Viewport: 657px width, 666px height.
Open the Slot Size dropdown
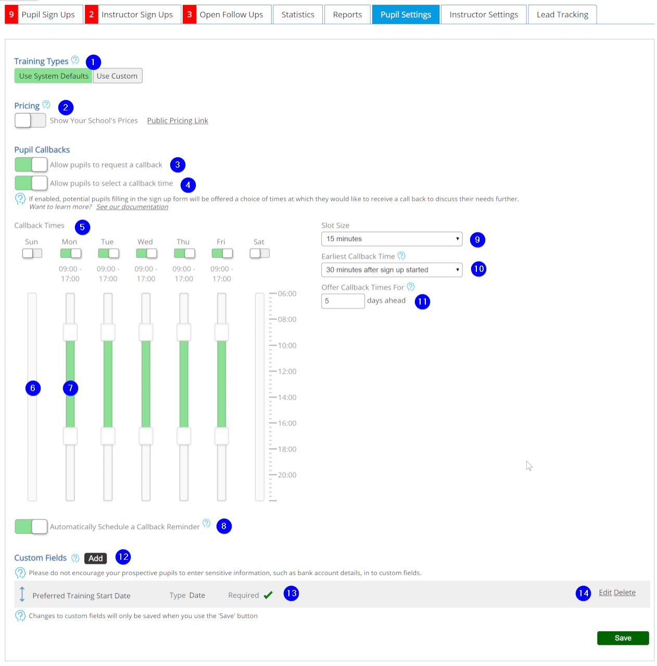[391, 239]
